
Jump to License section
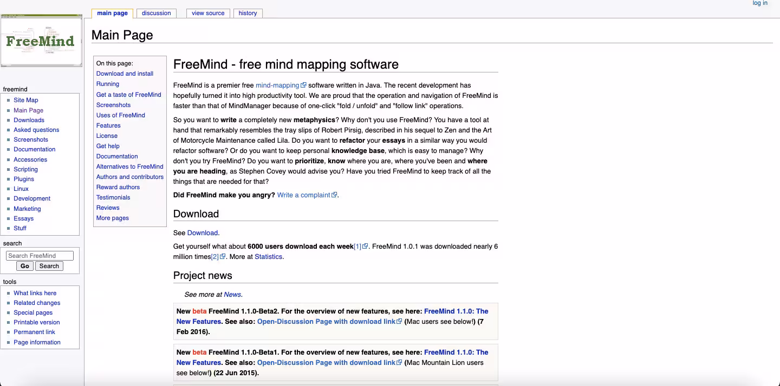point(107,136)
